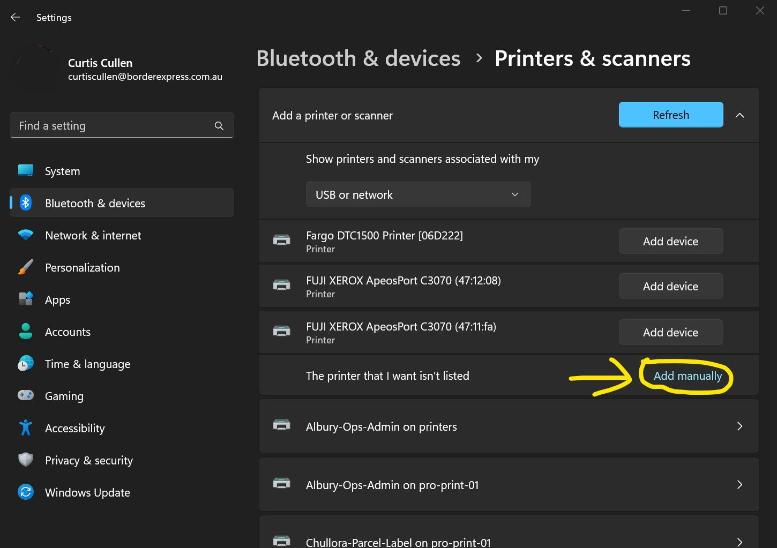The image size is (777, 548).
Task: Click 'Add a printer or scanner' label
Action: pyautogui.click(x=332, y=116)
